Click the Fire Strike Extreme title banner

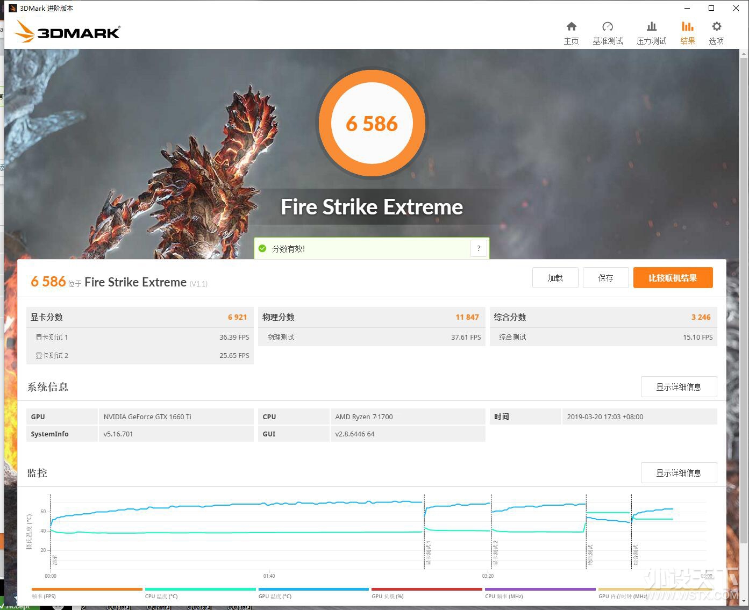tap(372, 207)
